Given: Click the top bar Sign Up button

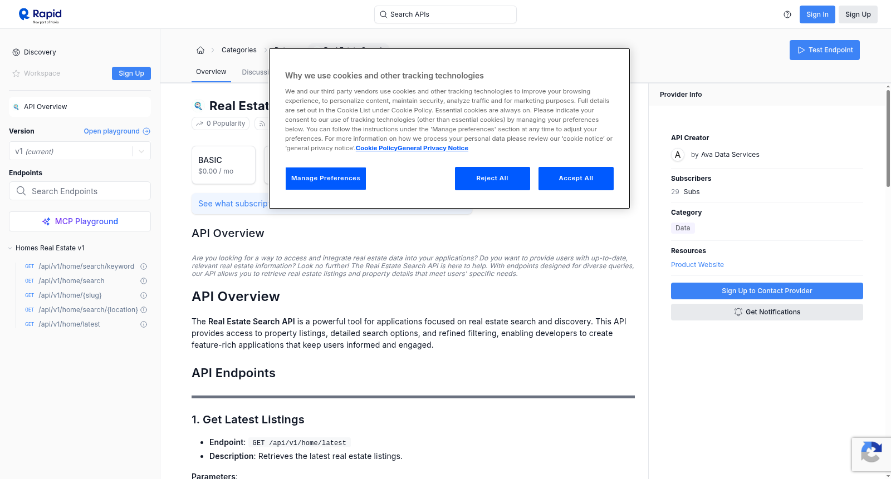Looking at the screenshot, I should pos(858,14).
